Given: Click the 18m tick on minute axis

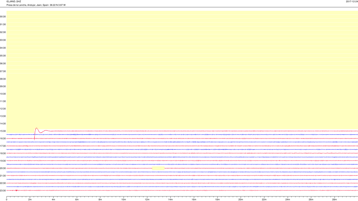Looking at the screenshot, I should click(217, 200).
